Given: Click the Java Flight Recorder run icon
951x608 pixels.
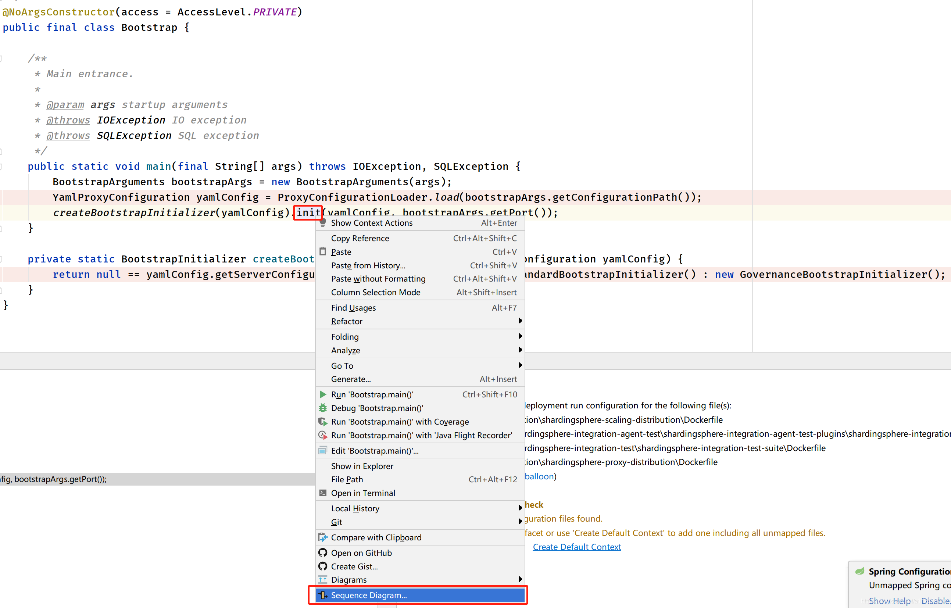Looking at the screenshot, I should tap(323, 435).
